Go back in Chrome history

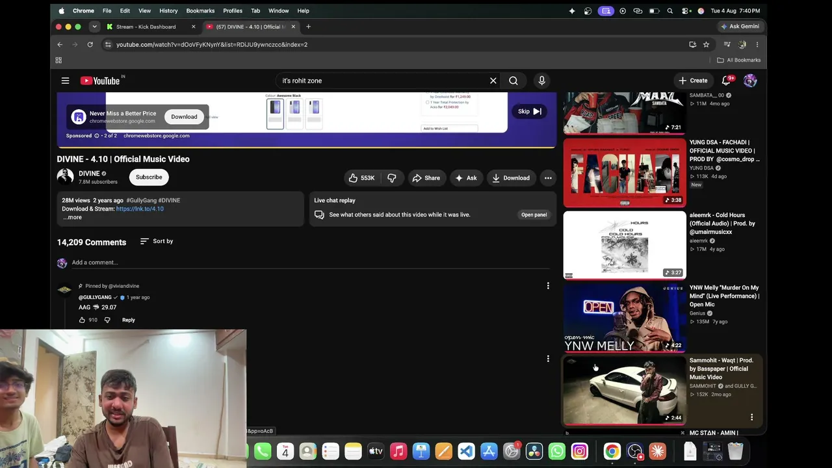[x=60, y=45]
